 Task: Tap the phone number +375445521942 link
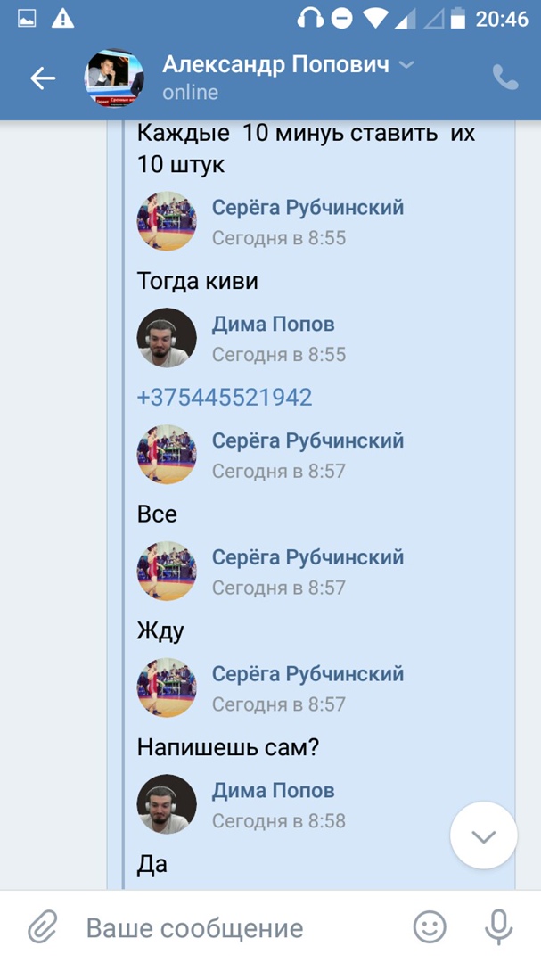click(x=225, y=398)
